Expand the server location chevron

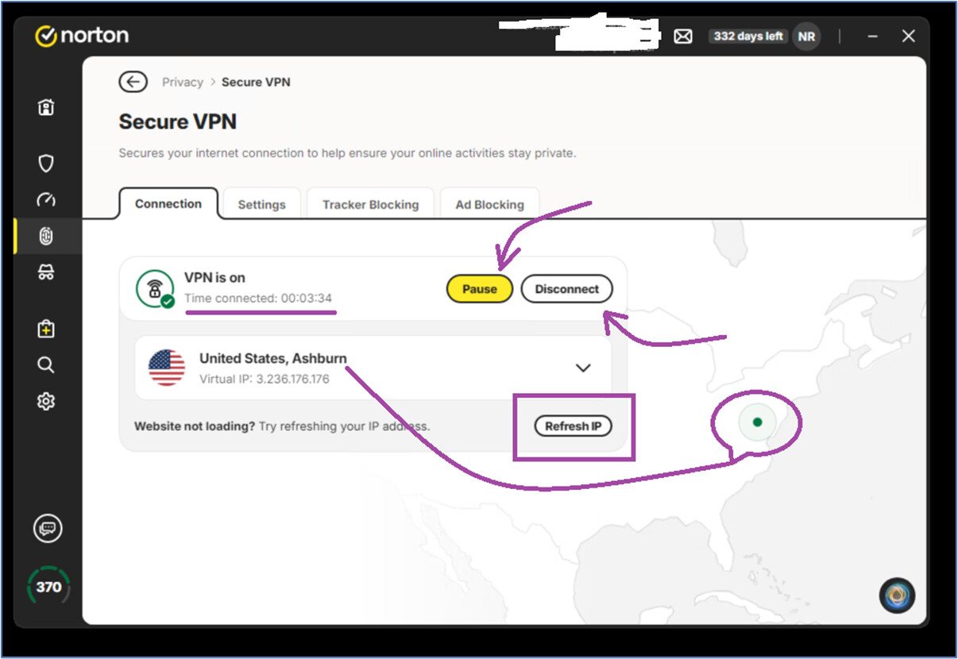[583, 368]
